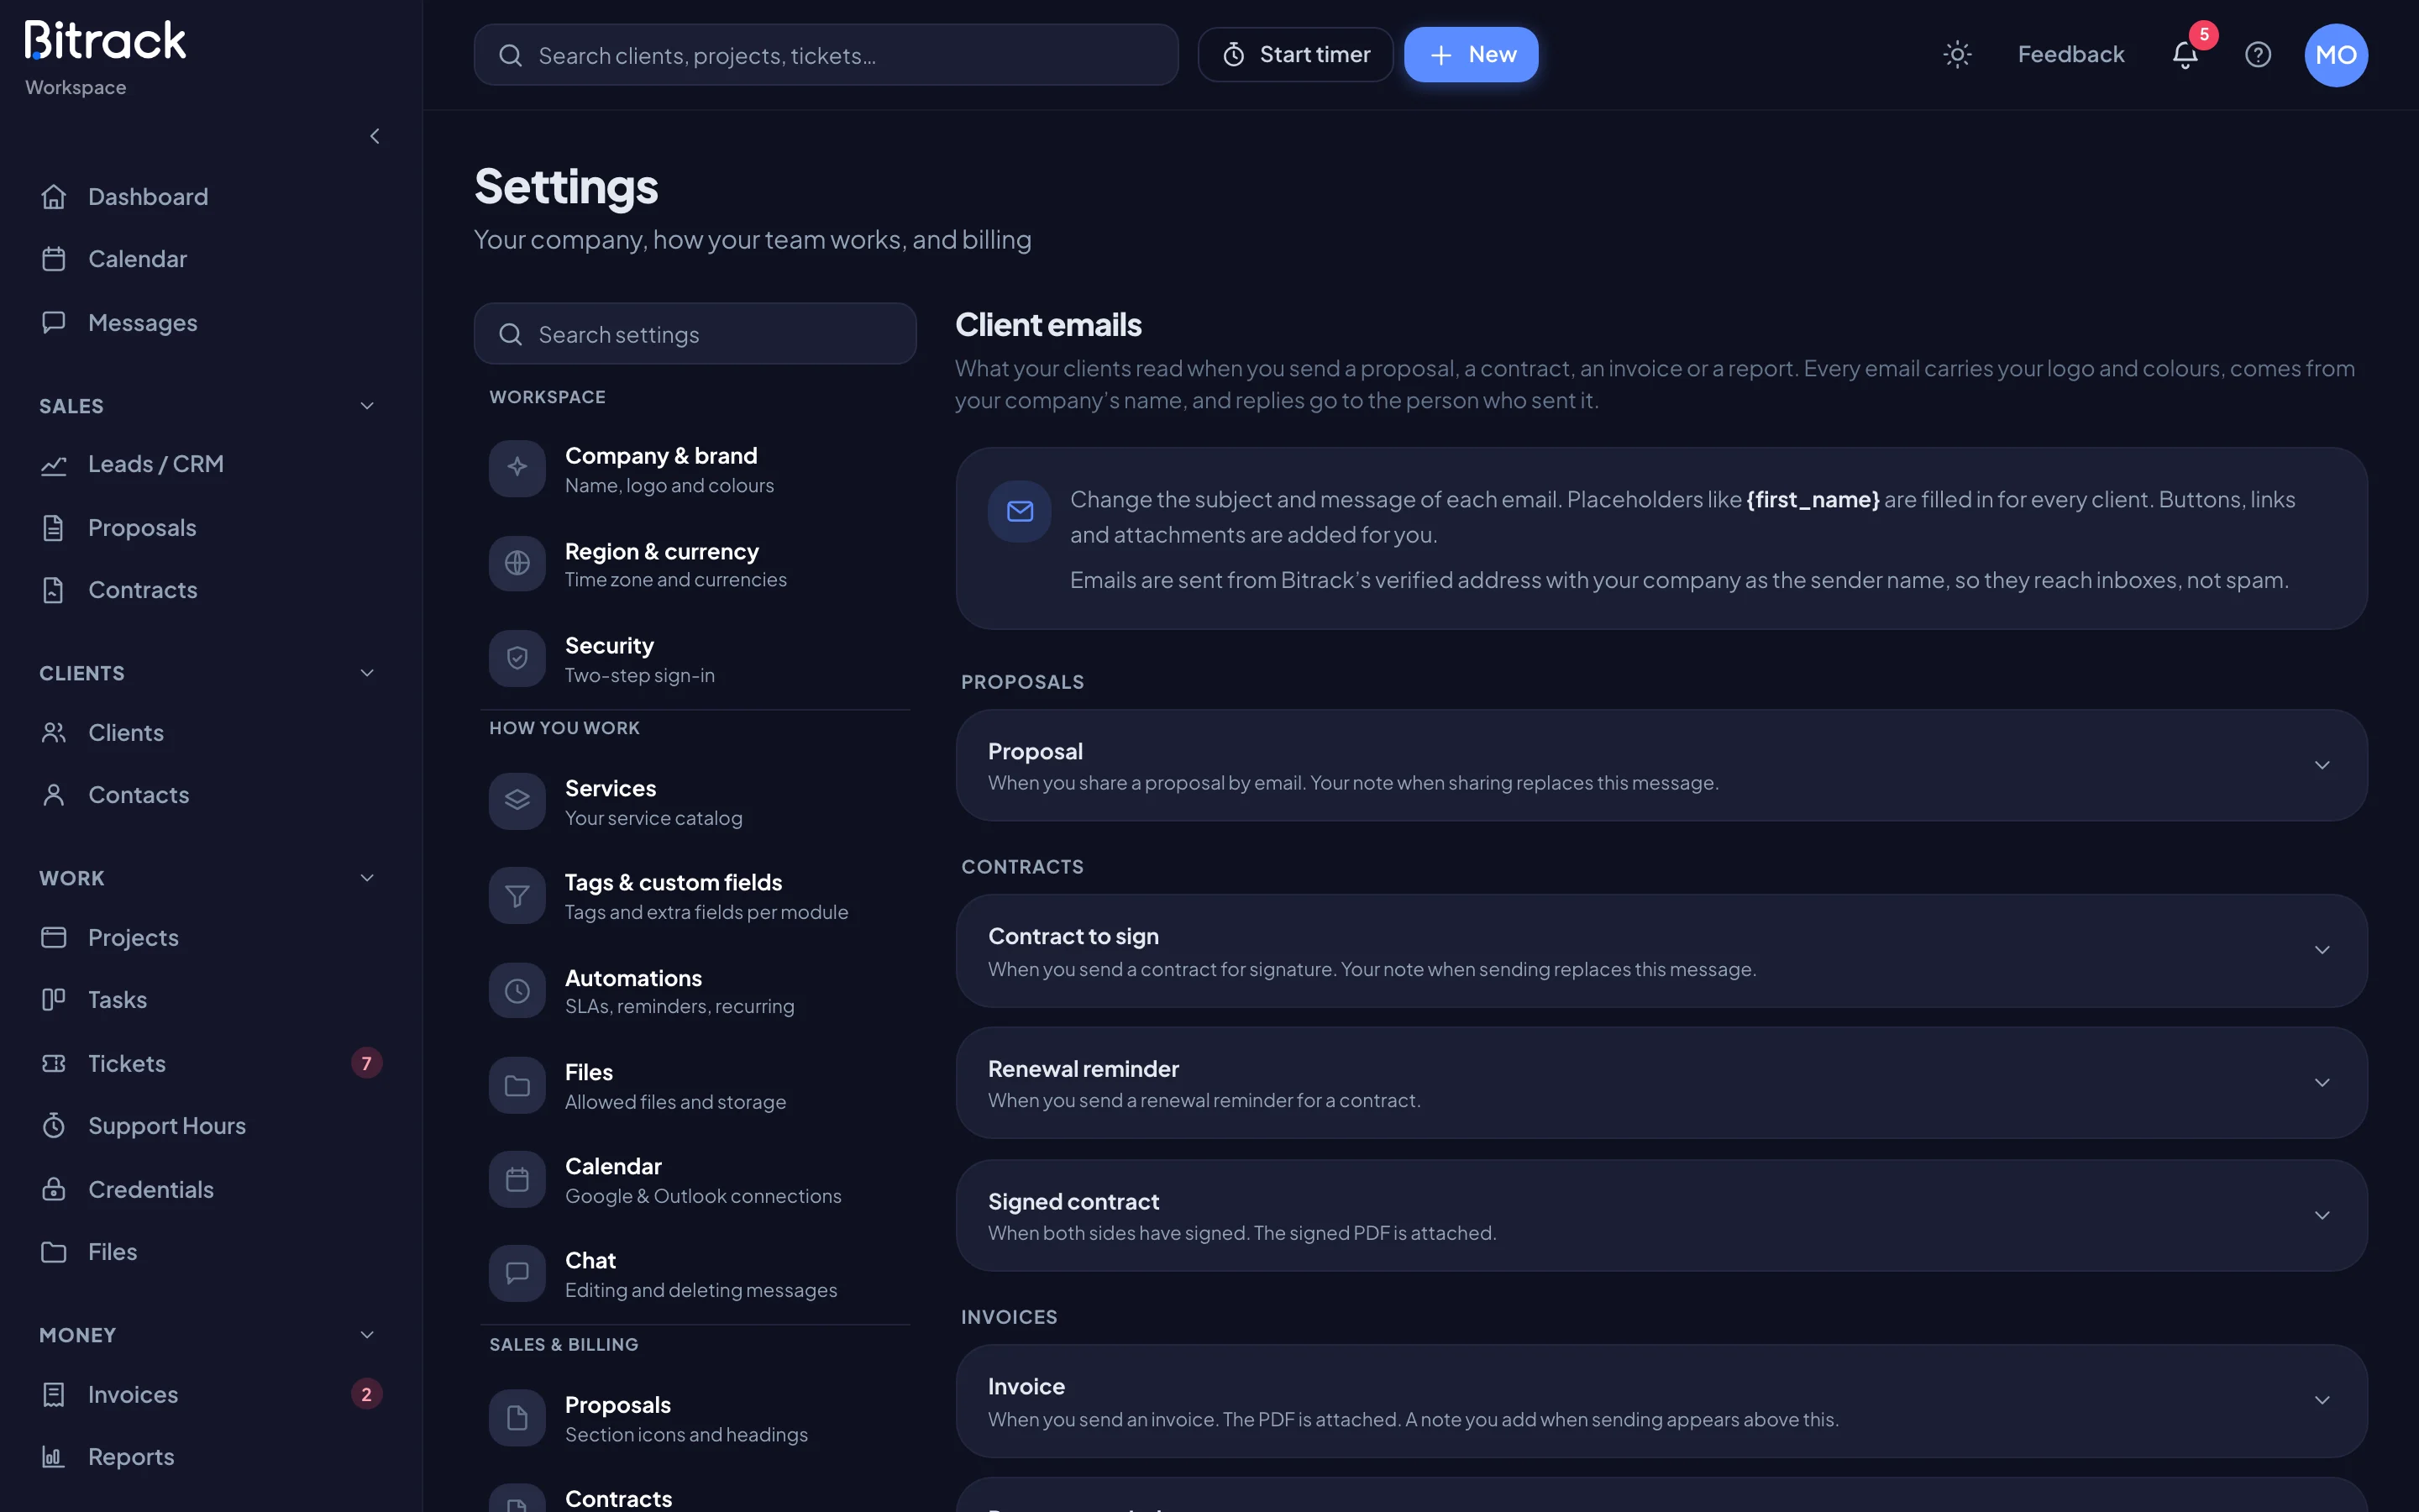Collapse the CLIENTS sidebar section
The width and height of the screenshot is (2419, 1512).
coord(367,673)
